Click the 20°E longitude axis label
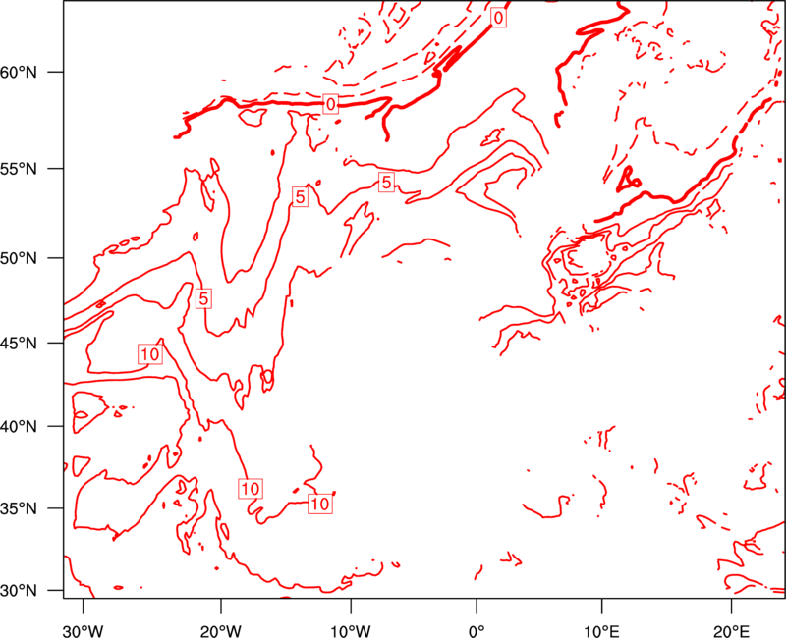The height and width of the screenshot is (638, 786). tap(731, 631)
